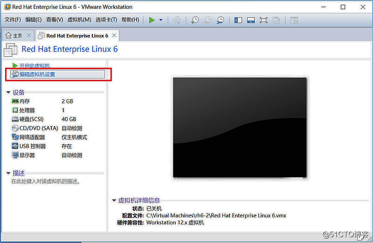Click the configuration file path text

[x=216, y=216]
